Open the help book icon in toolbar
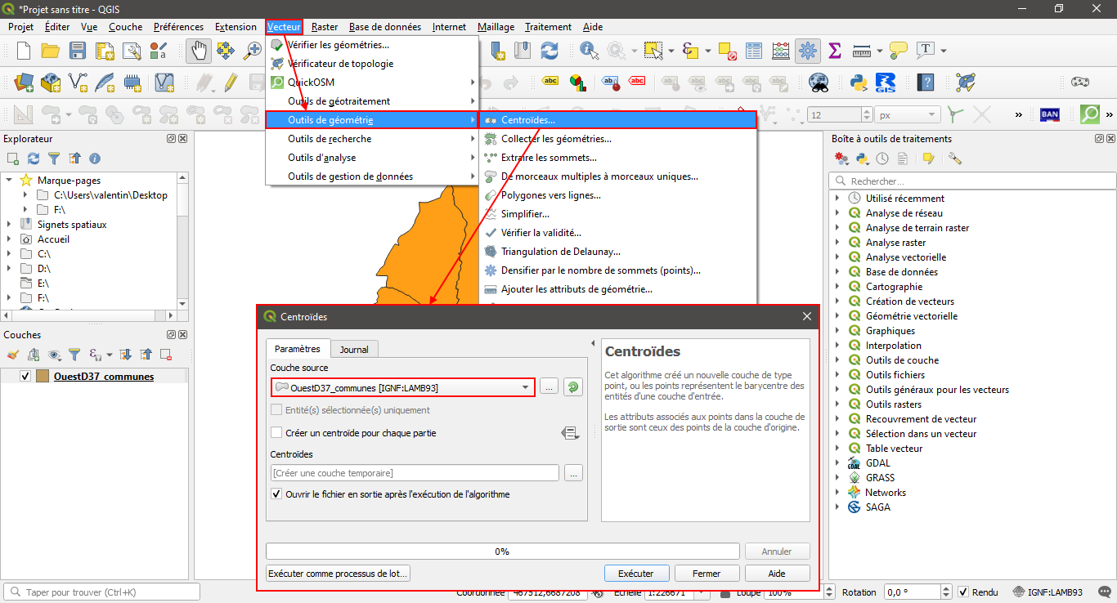 [926, 83]
